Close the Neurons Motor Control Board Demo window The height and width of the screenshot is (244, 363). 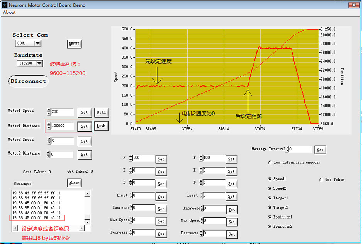point(354,5)
